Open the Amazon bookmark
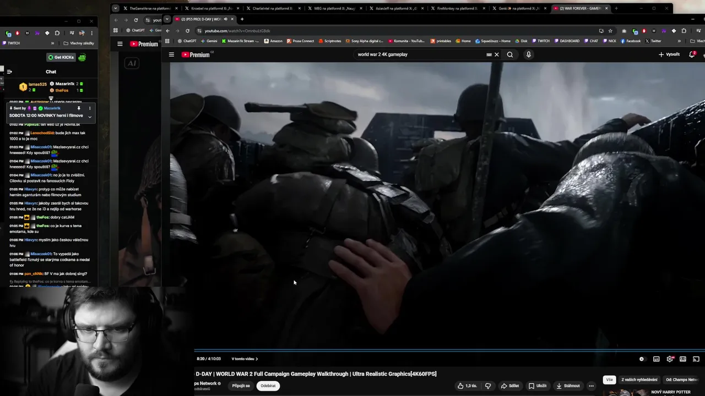The image size is (705, 396). coord(273,41)
